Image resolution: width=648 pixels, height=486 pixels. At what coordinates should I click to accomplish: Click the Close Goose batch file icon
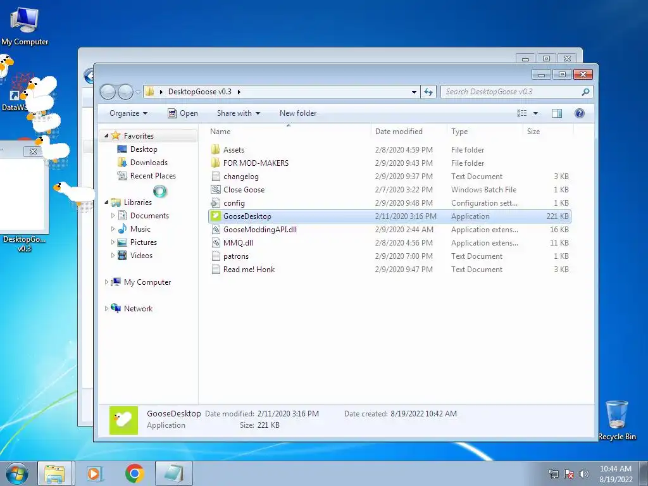(215, 190)
